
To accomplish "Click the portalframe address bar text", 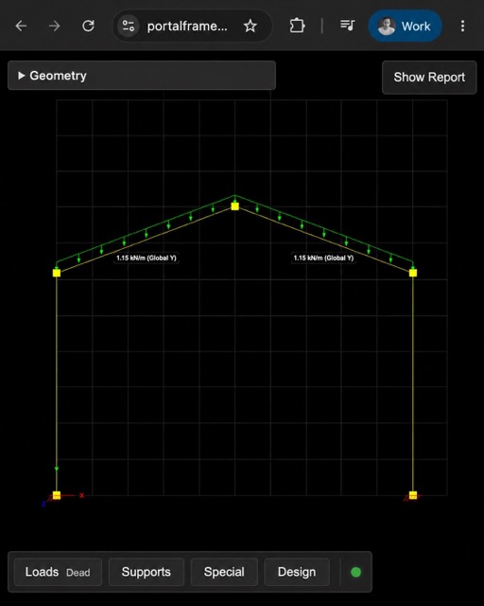I will [x=187, y=27].
